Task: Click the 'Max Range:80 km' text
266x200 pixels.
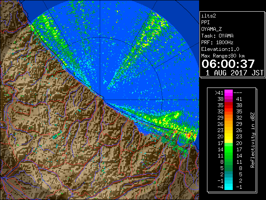Action: pos(223,56)
